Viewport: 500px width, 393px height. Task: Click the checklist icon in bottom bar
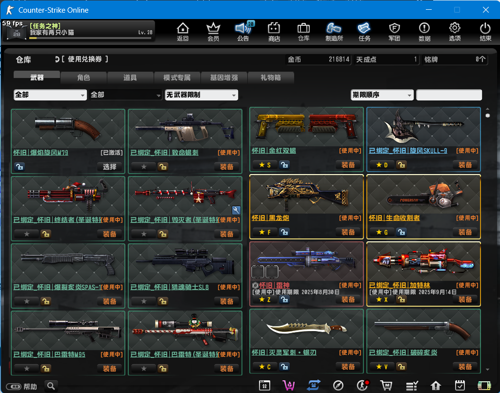pyautogui.click(x=412, y=386)
